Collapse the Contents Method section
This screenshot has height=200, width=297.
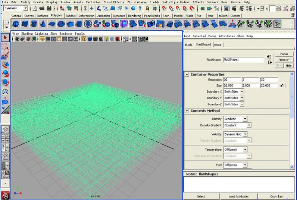(x=187, y=111)
